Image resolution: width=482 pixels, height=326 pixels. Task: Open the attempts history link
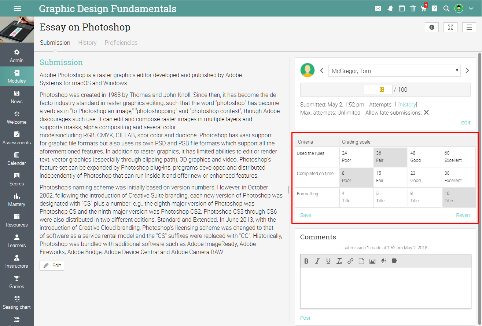coord(408,105)
